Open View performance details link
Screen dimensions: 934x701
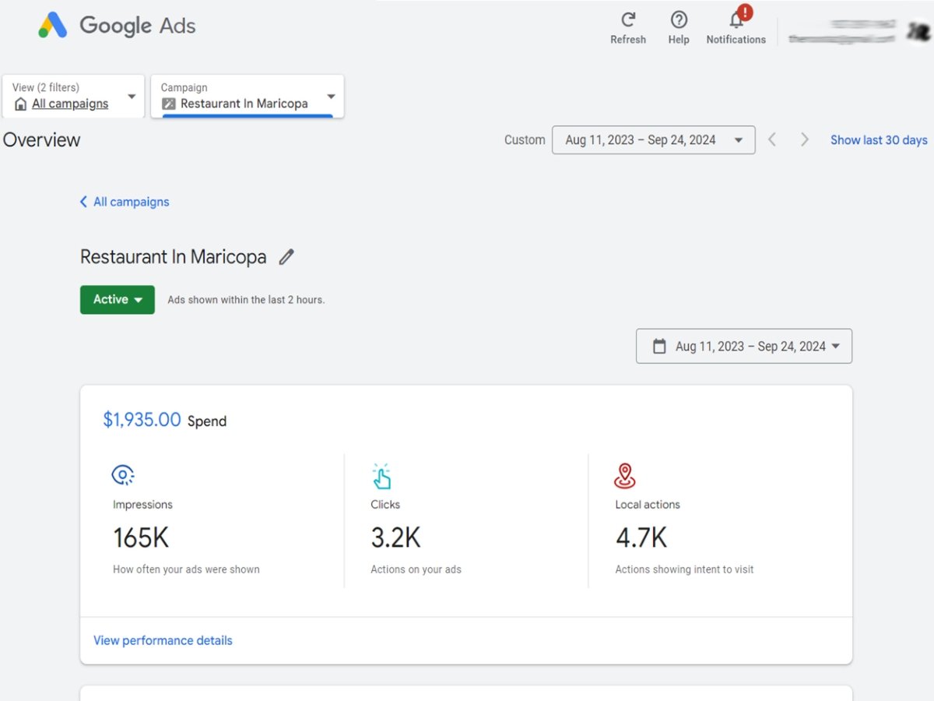[163, 640]
